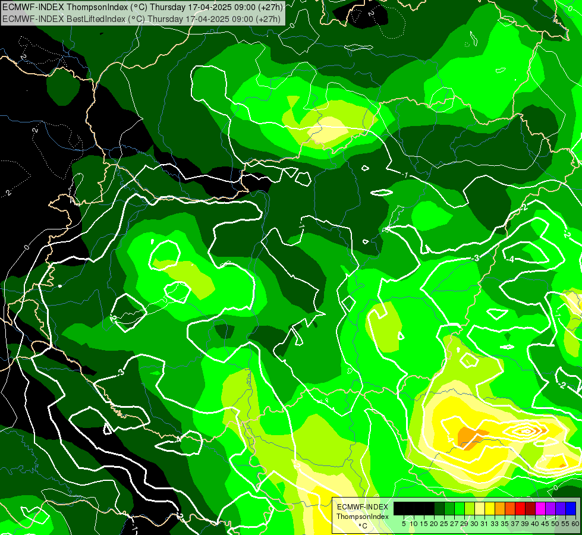This screenshot has height=535, width=582.
Task: Click the legend value 31
Action: (485, 524)
